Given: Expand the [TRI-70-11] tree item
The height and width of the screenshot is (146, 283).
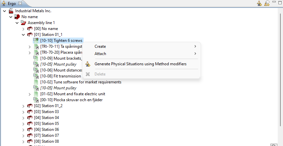Looking at the screenshot, I should (30, 46).
